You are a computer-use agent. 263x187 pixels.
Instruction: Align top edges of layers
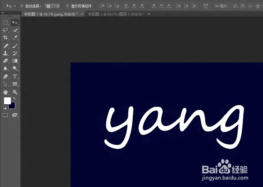(x=102, y=6)
